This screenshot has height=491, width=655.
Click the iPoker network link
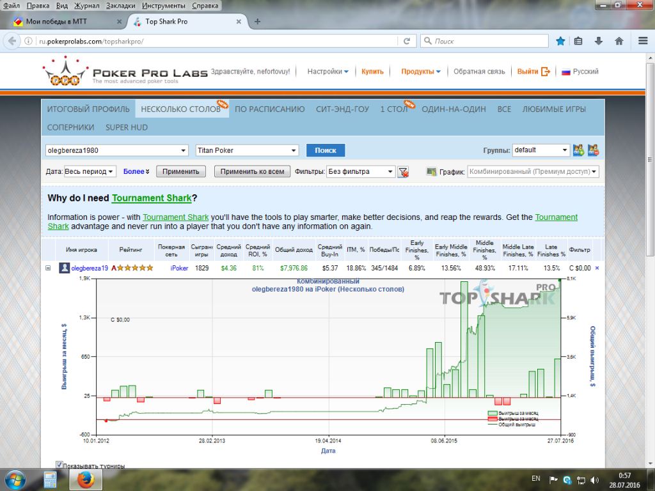[179, 268]
